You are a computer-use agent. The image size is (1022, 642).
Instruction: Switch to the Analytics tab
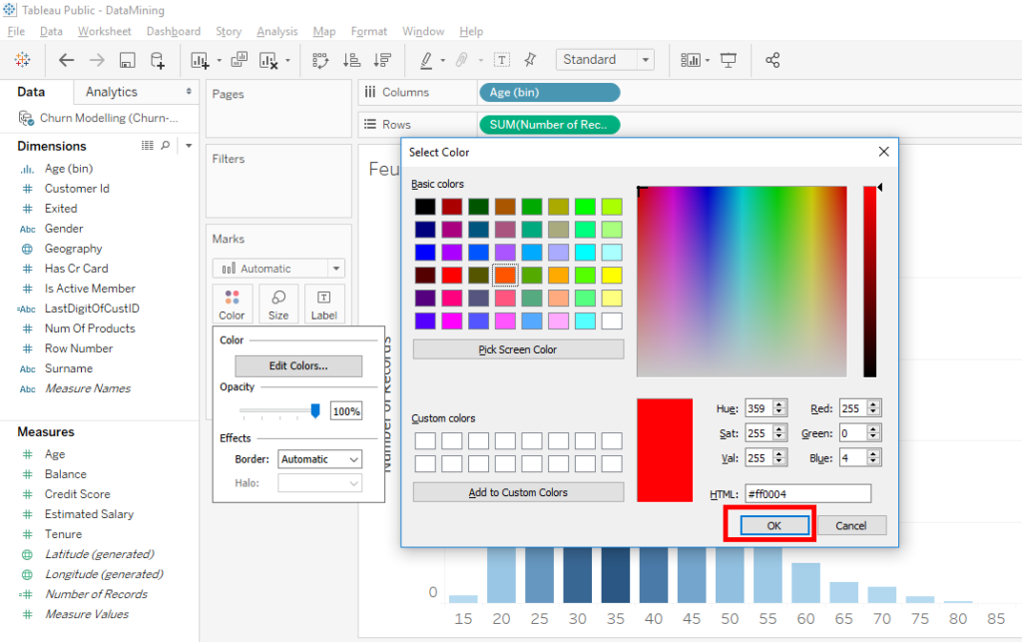click(113, 90)
